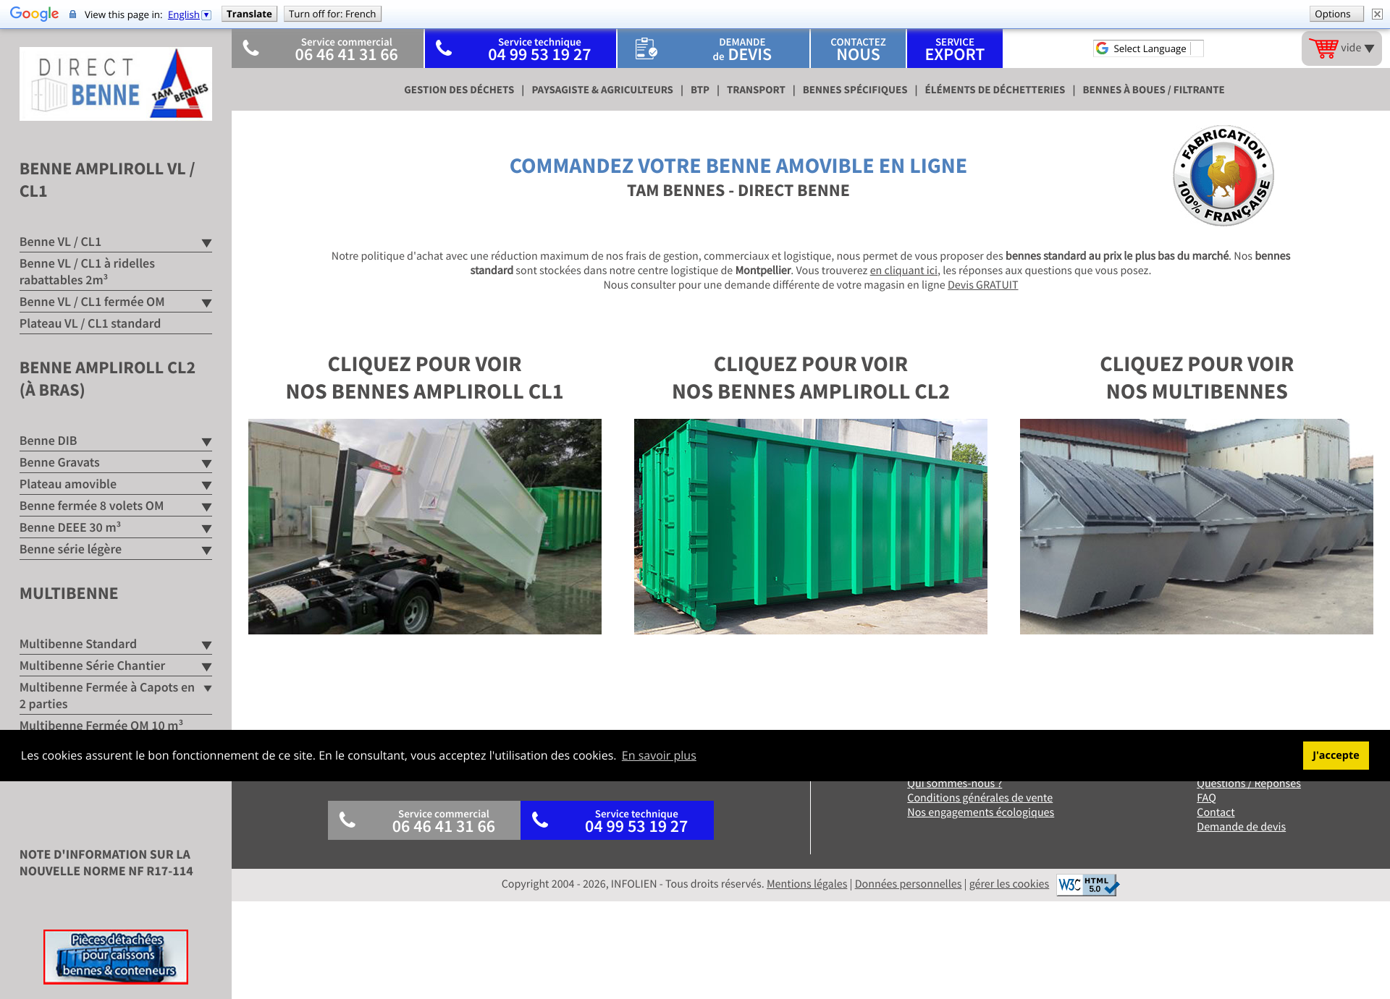Click the Translate button
The height and width of the screenshot is (999, 1390).
pos(249,14)
